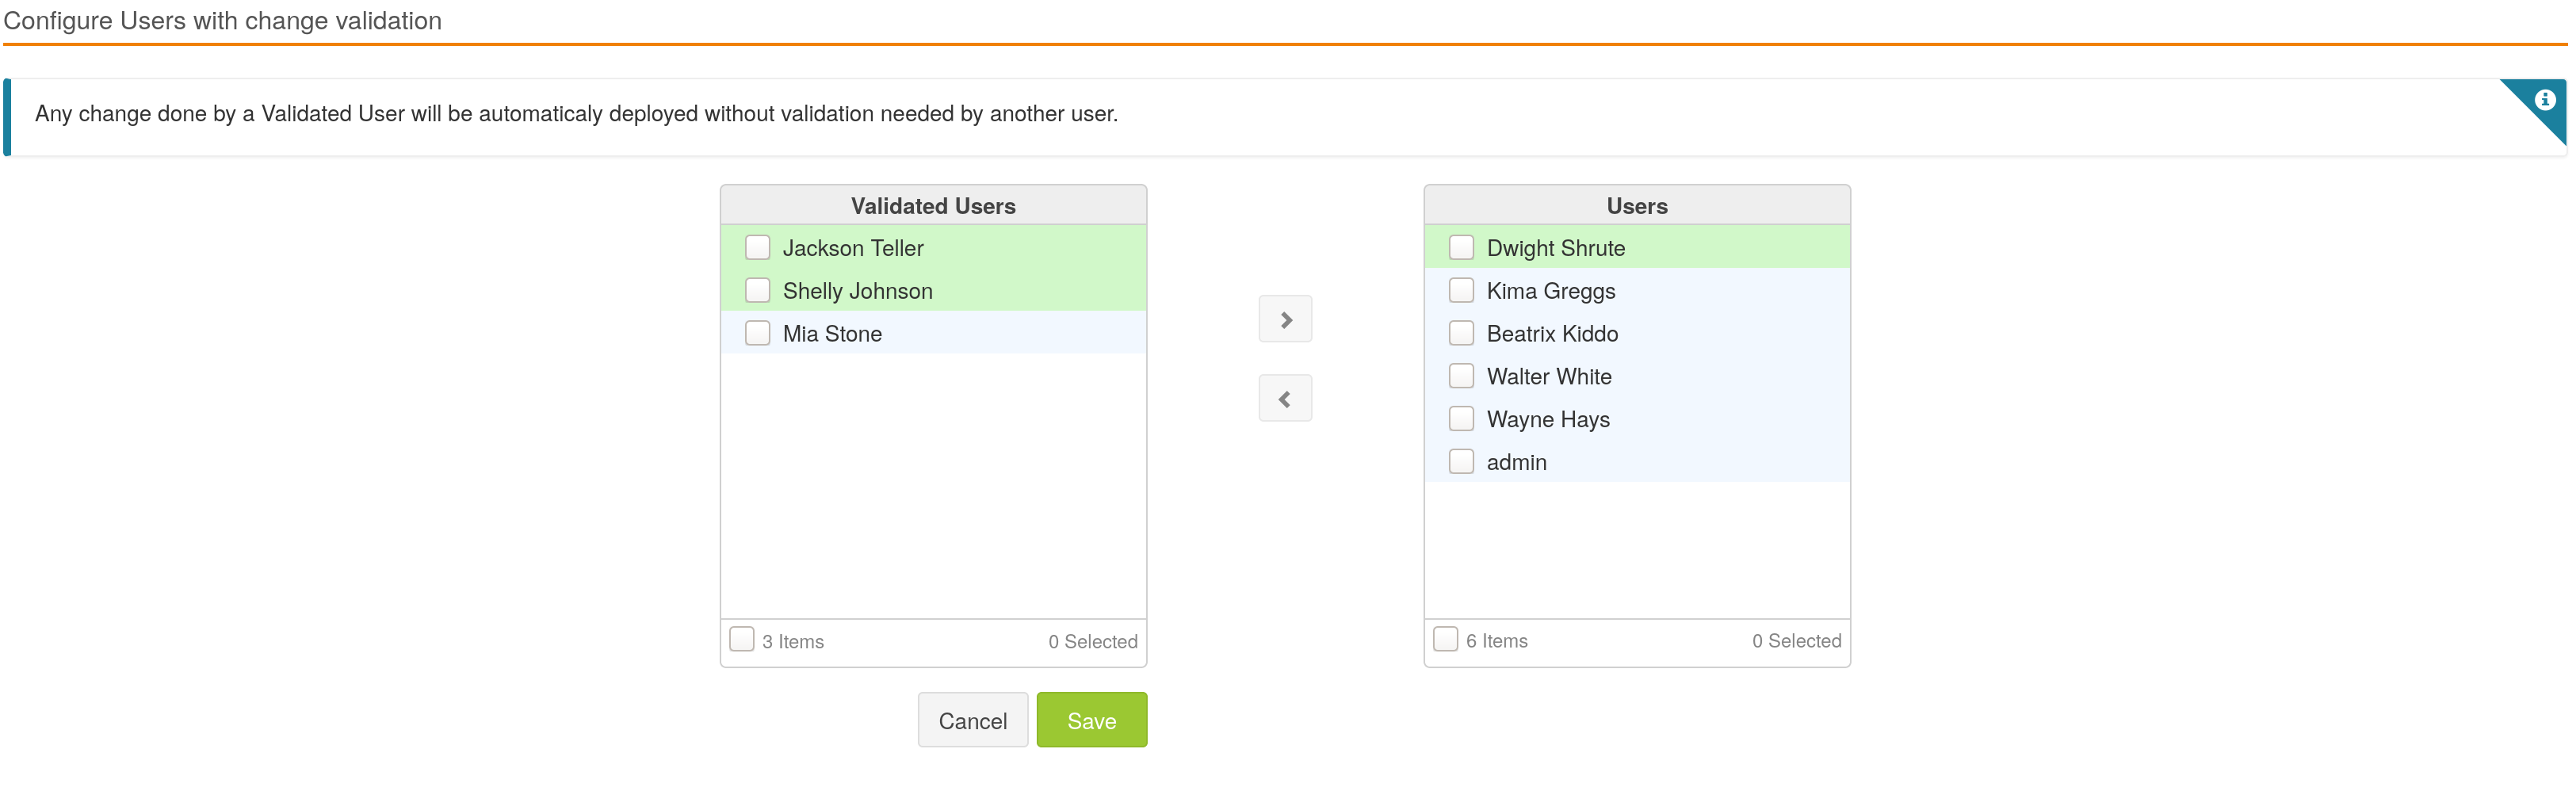Check the checkbox next to Kima Greggs

(x=1461, y=290)
